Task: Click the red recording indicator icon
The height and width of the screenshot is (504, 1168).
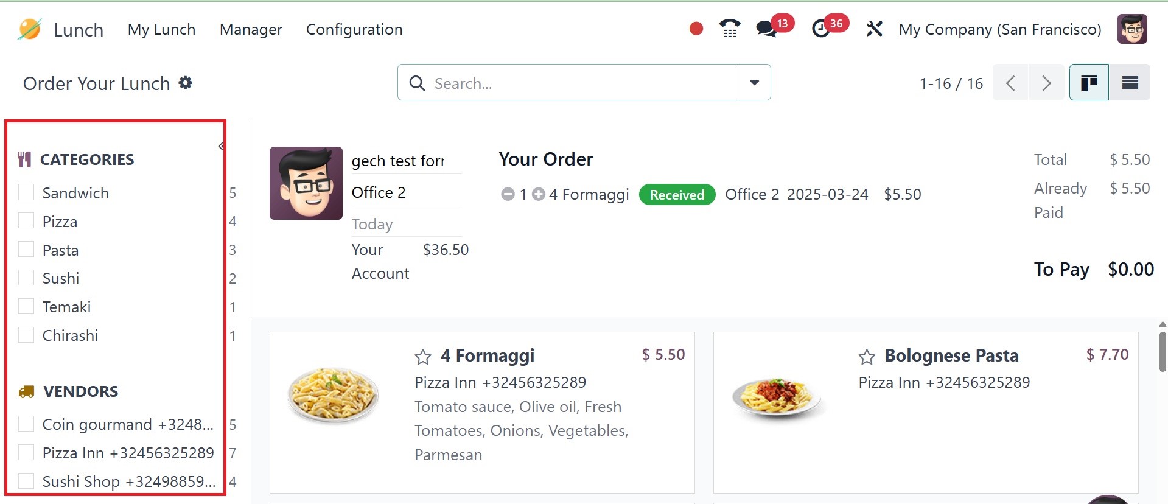Action: coord(696,29)
